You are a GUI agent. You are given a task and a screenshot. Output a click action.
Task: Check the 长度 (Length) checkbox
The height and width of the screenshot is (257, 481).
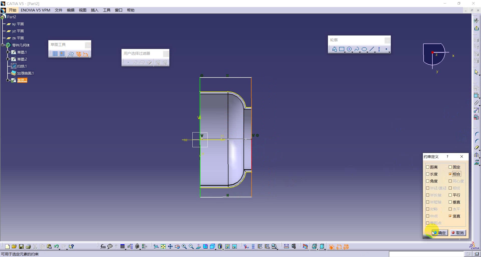coord(428,174)
